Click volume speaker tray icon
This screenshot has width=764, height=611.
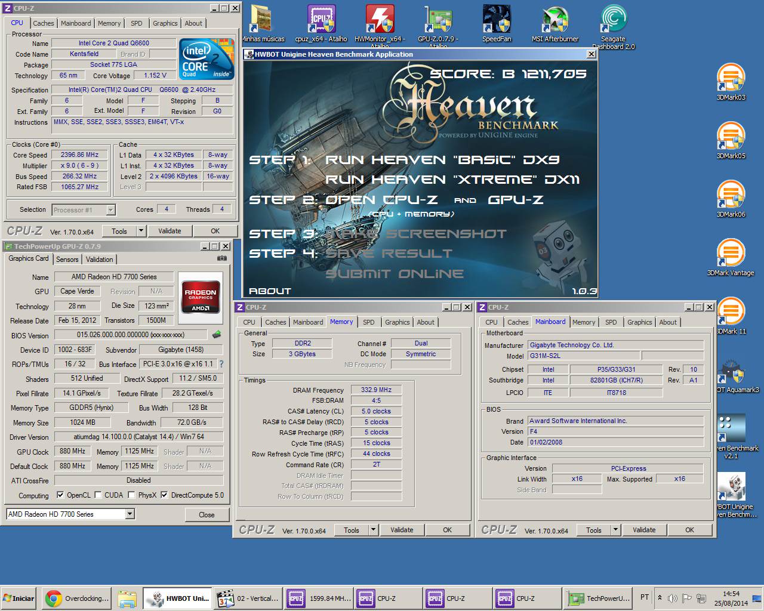[x=673, y=598]
